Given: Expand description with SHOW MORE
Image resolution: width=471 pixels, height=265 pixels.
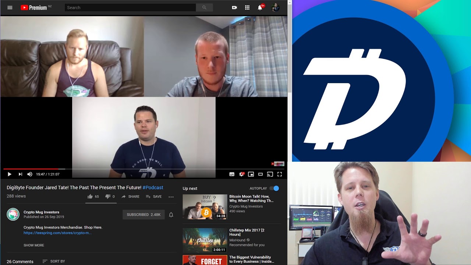Looking at the screenshot, I should 34,245.
